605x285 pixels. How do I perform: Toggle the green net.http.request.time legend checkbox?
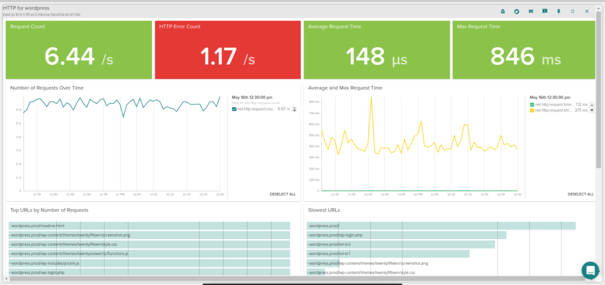click(x=532, y=105)
